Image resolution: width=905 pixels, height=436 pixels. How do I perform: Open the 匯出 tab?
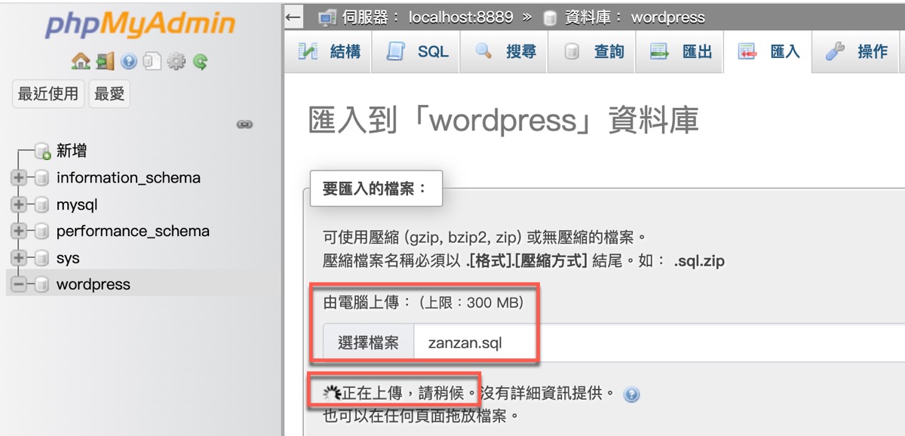(681, 52)
